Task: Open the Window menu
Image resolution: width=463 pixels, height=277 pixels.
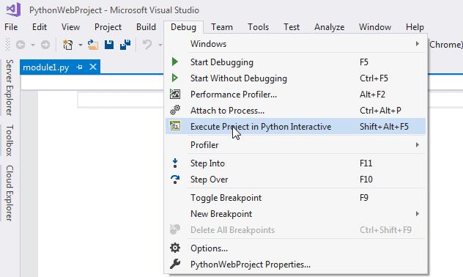Action: coord(375,27)
